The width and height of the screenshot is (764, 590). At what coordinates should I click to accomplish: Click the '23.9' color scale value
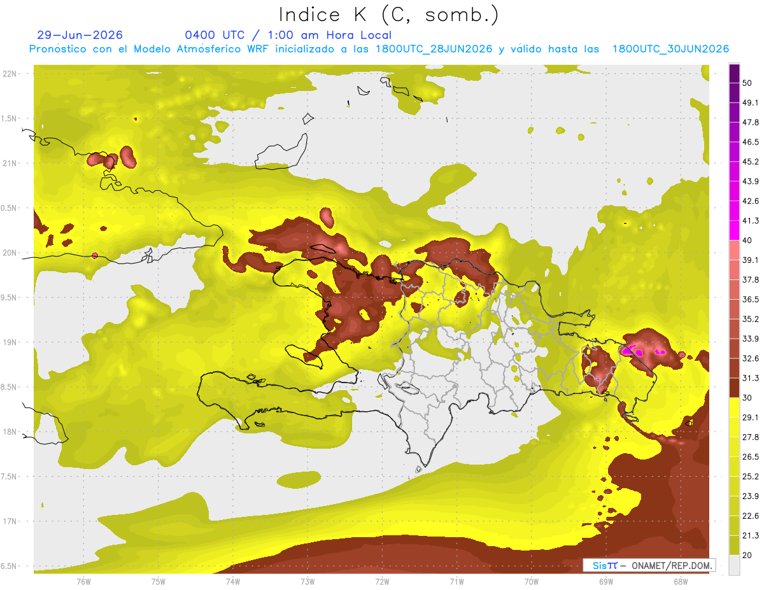[x=751, y=496]
